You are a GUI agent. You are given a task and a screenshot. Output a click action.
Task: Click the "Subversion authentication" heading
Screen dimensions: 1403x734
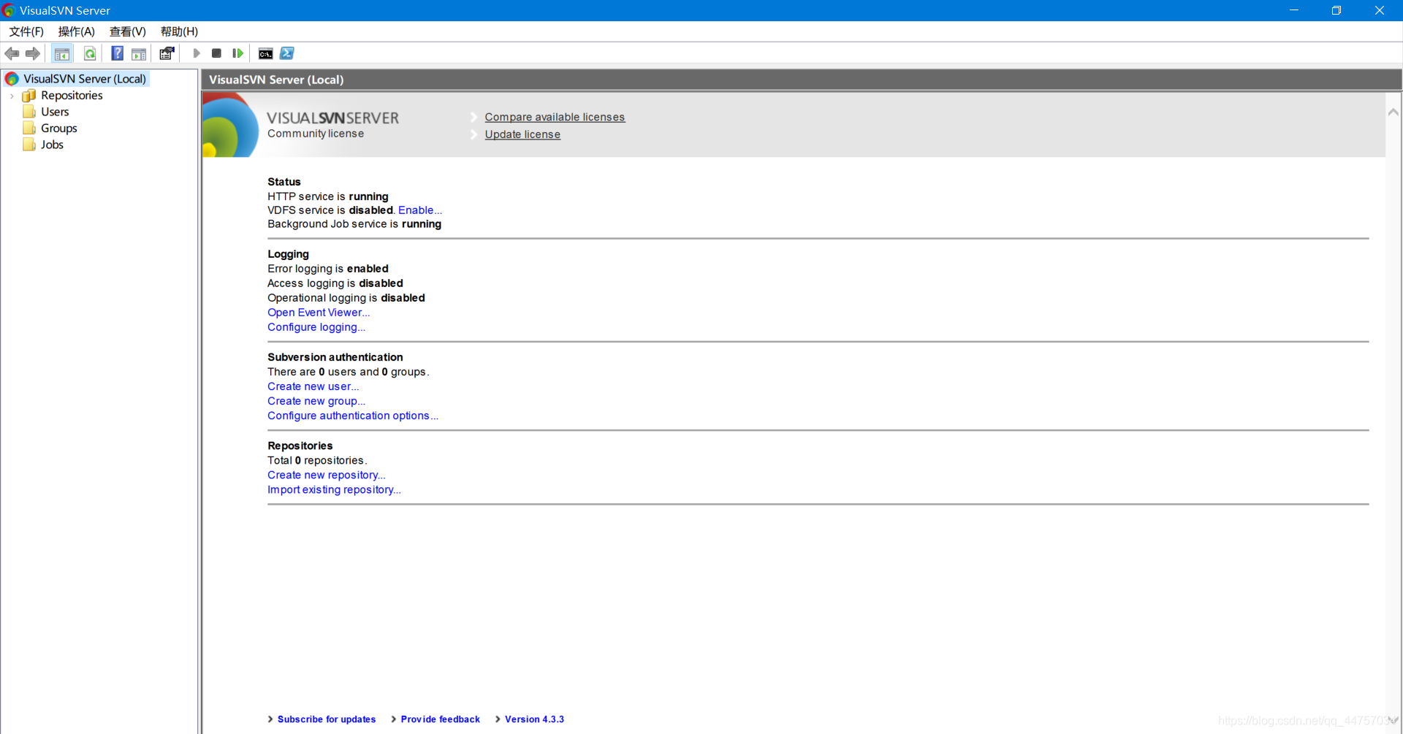(335, 357)
